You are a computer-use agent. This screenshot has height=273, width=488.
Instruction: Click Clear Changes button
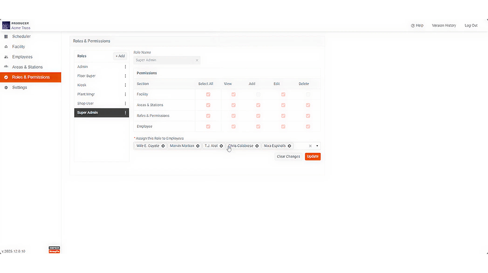[288, 157]
